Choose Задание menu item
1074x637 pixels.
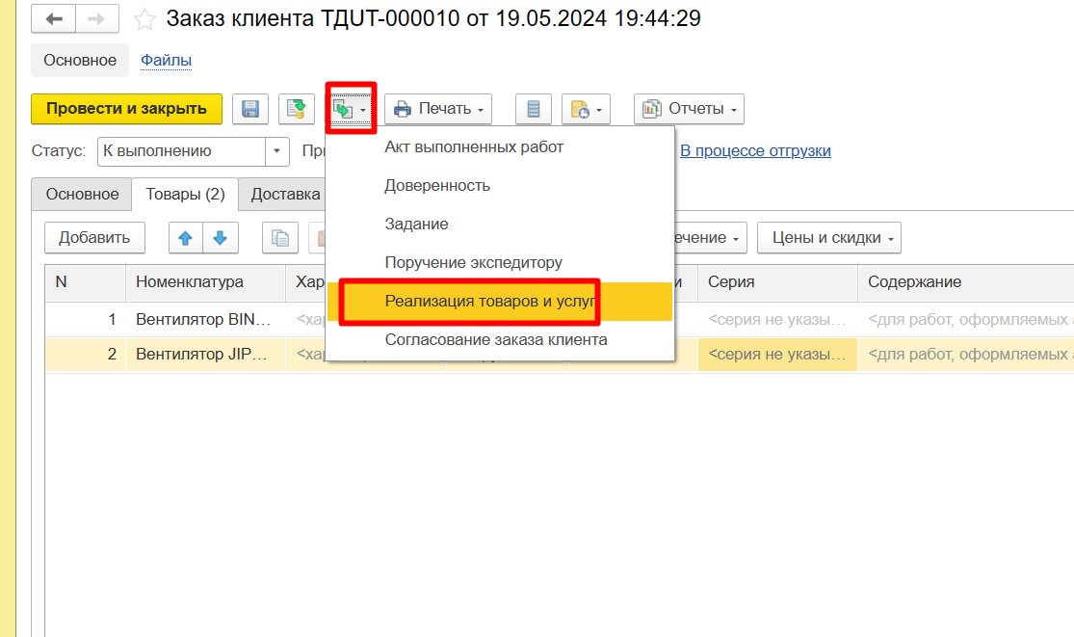(x=500, y=224)
